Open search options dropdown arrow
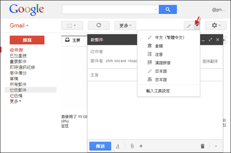Screen dimensions: 231x153 (x=156, y=9)
